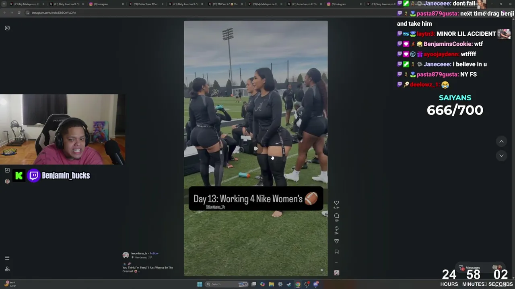Close the Lunarhan on X tab
The height and width of the screenshot is (289, 515).
321,4
